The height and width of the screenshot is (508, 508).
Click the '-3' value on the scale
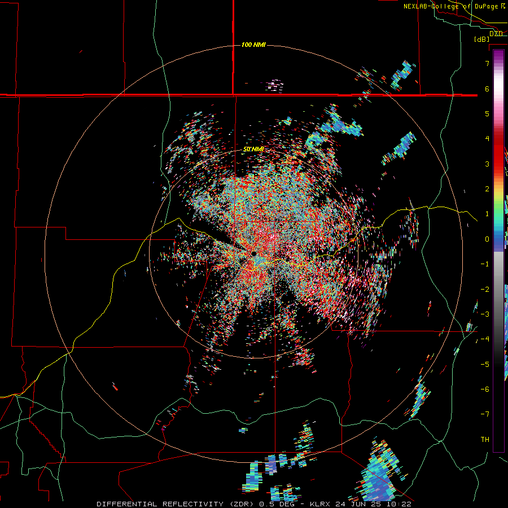[x=485, y=314]
